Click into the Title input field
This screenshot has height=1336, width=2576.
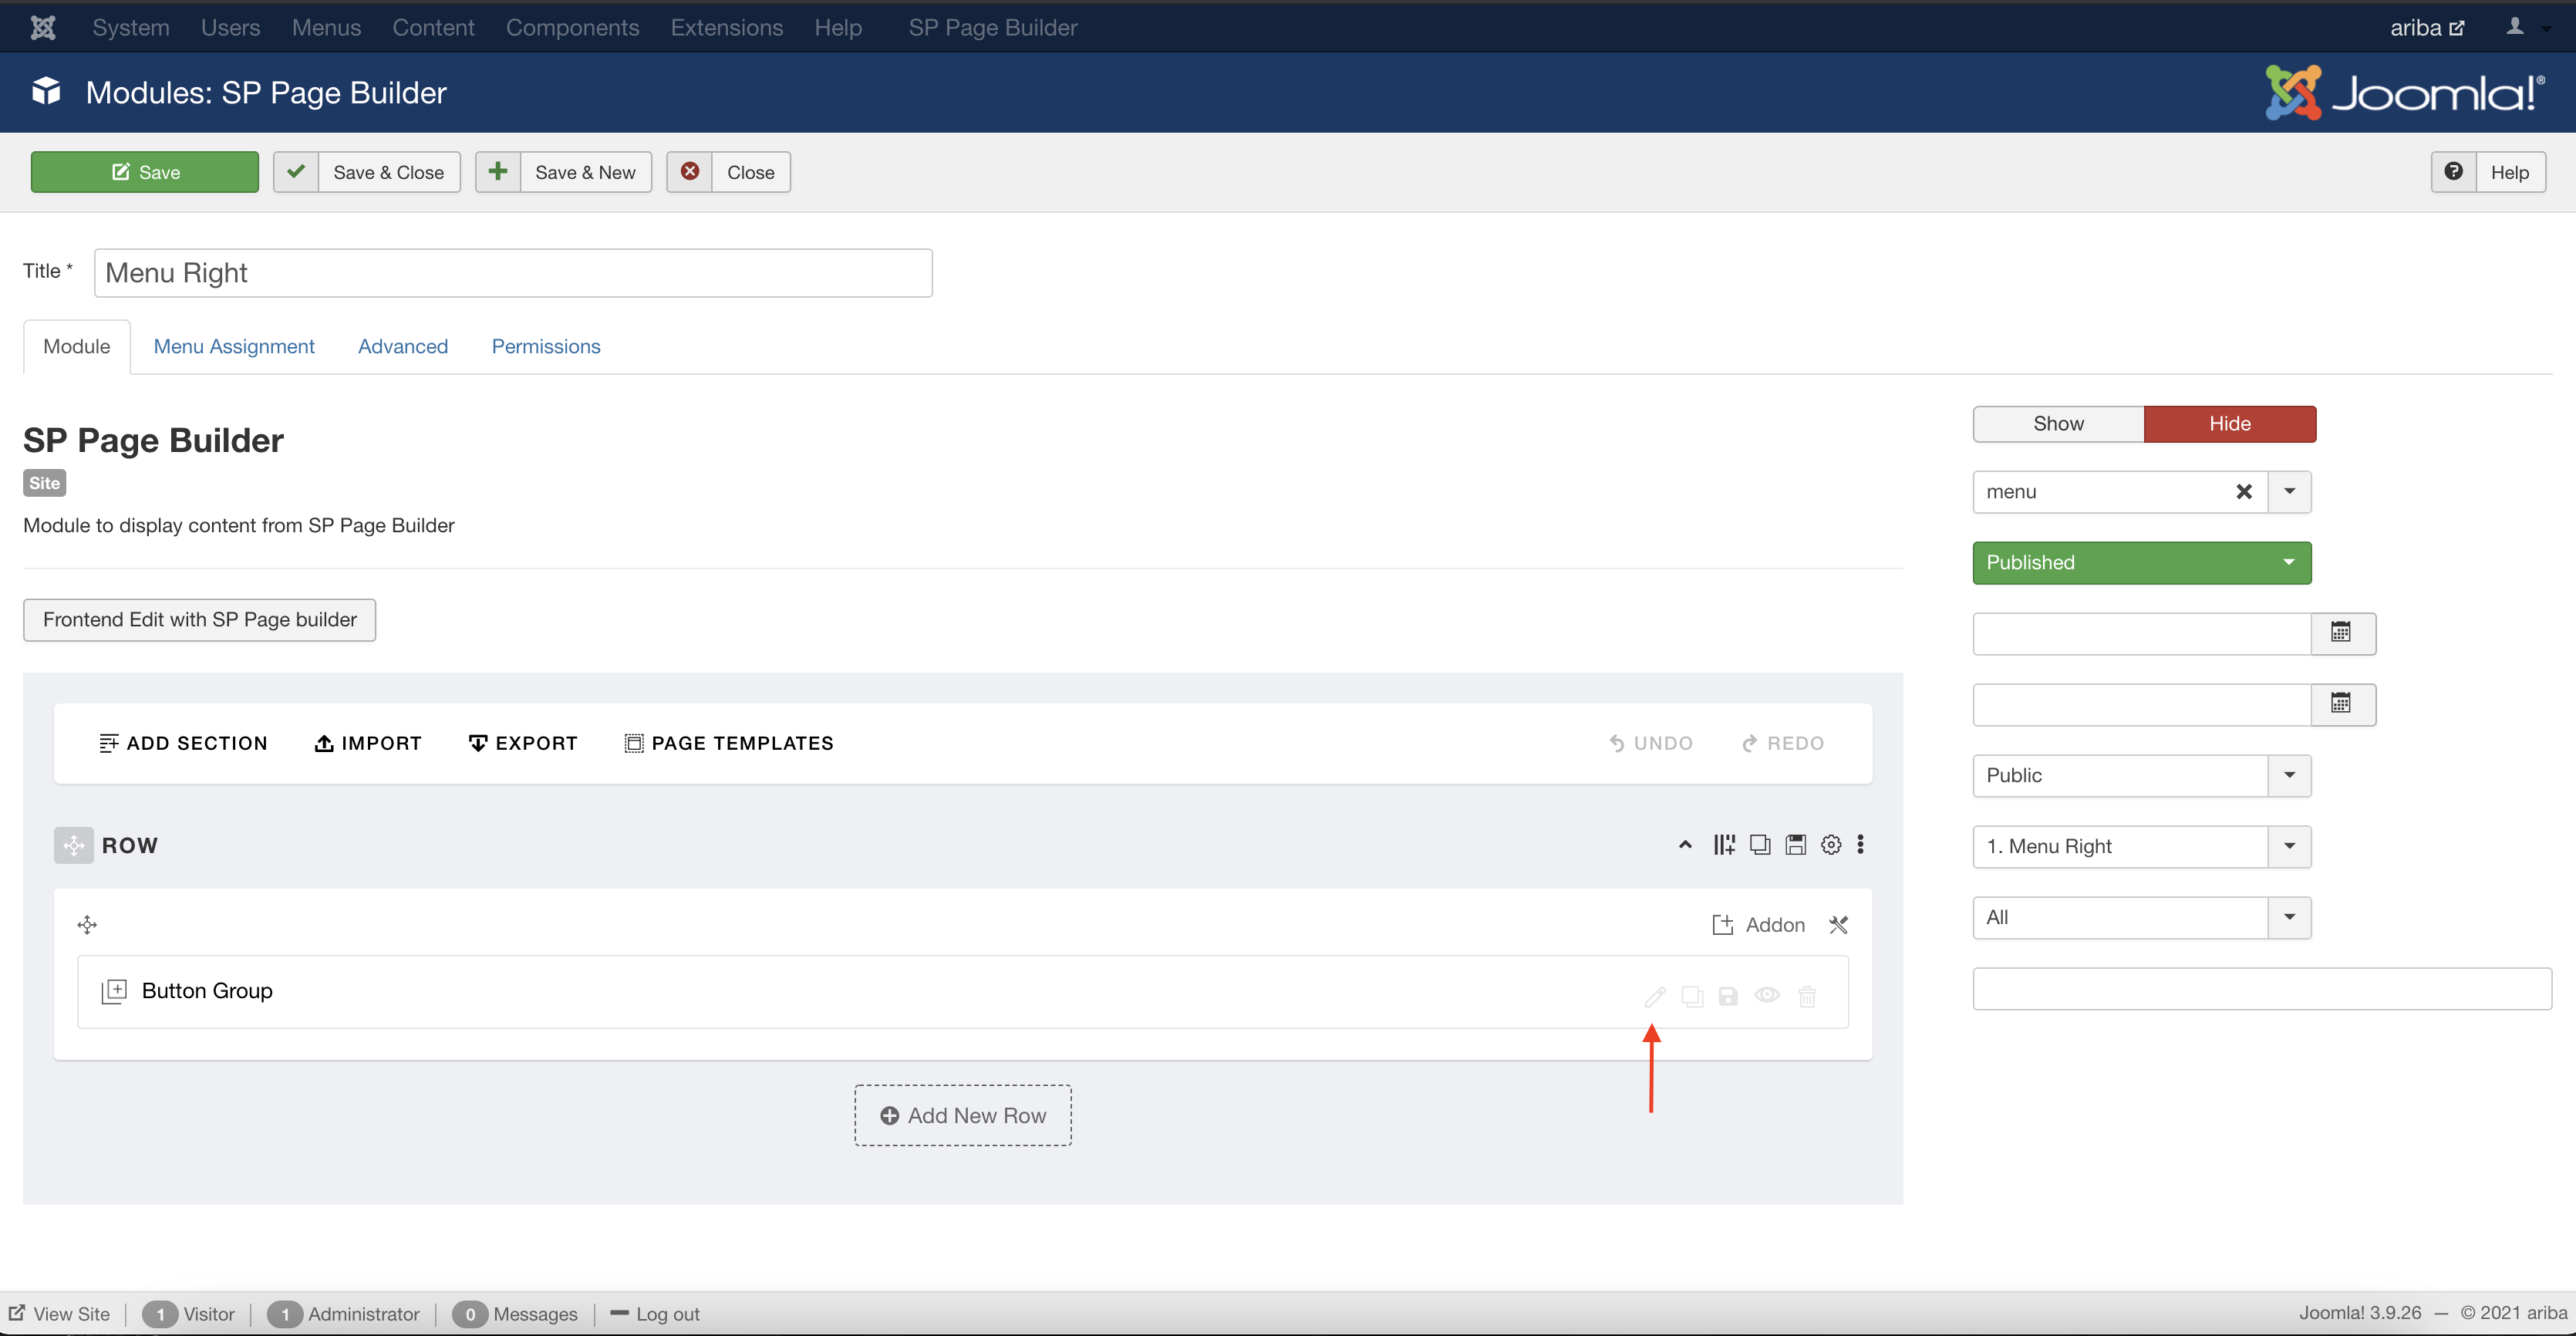point(512,273)
